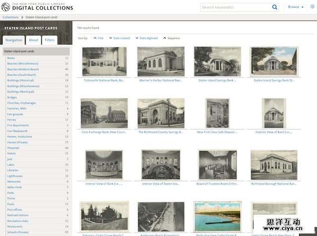Image resolution: width=317 pixels, height=236 pixels.
Task: Select Staten Island post cards tree header
Action: (x=19, y=51)
